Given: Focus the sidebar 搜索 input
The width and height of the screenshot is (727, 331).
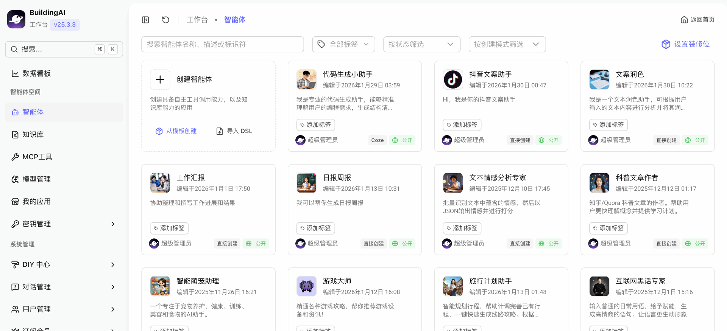Looking at the screenshot, I should point(64,49).
